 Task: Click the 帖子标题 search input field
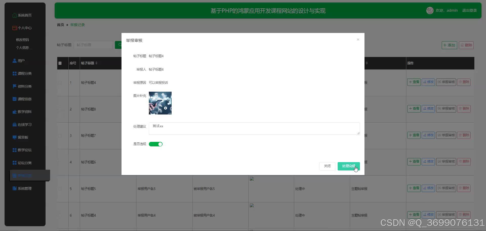pyautogui.click(x=93, y=45)
